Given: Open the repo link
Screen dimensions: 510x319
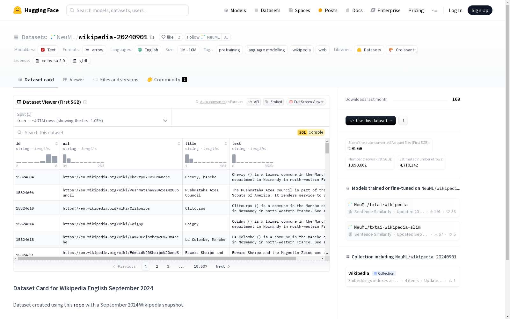Looking at the screenshot, I should (79, 305).
